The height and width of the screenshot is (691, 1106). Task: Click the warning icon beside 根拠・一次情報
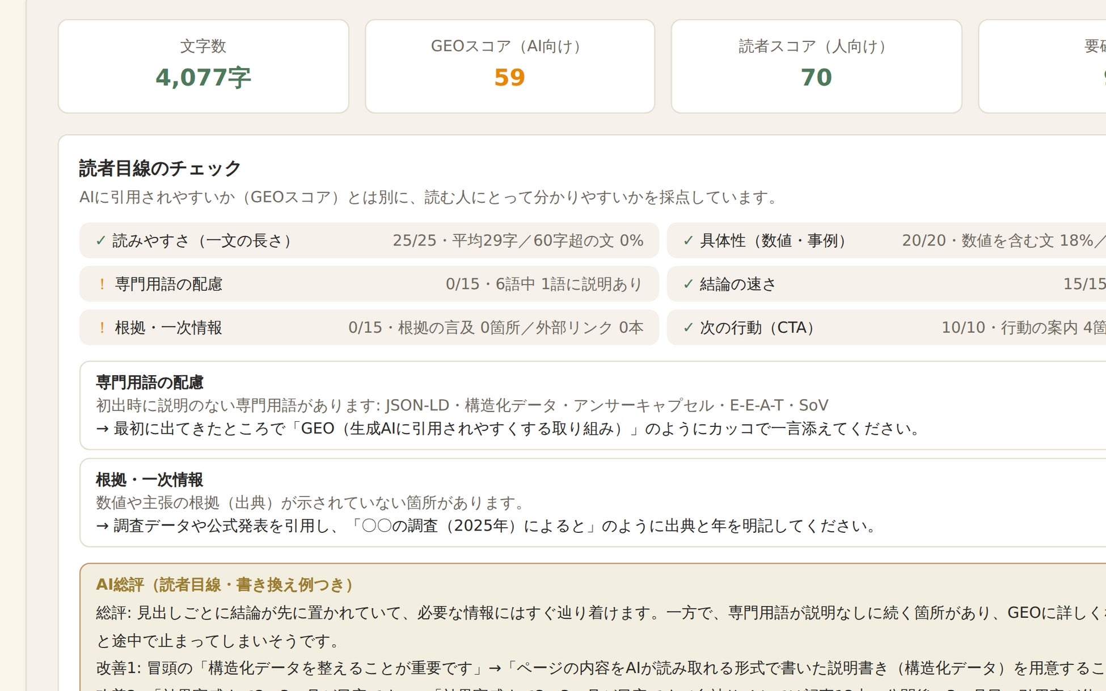click(102, 328)
